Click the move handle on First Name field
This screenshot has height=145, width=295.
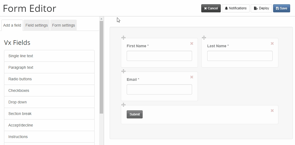point(123,38)
